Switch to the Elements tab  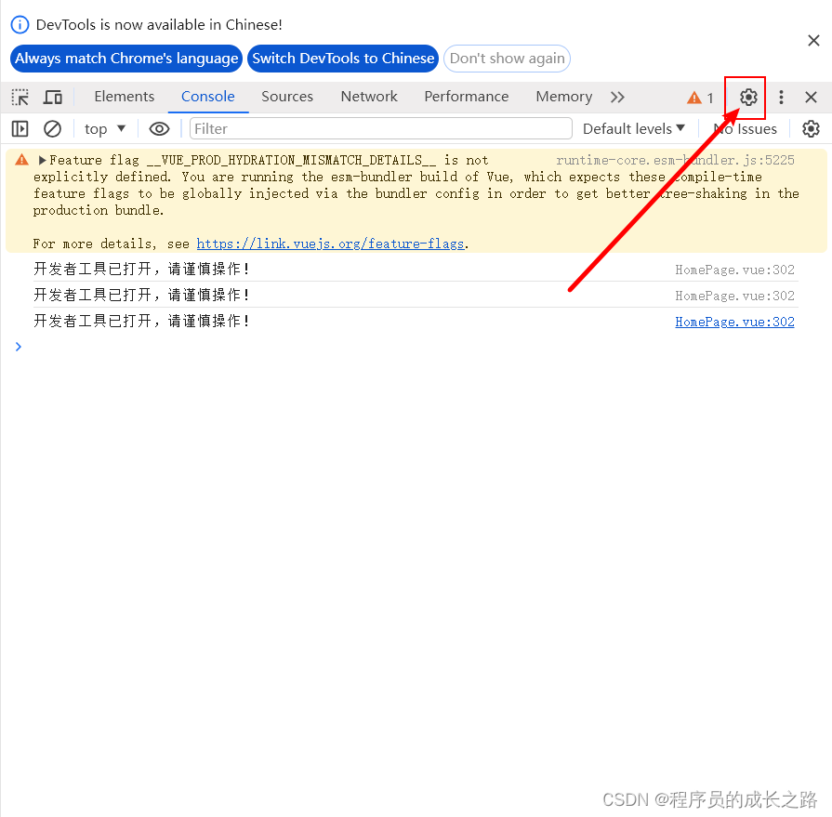[125, 97]
